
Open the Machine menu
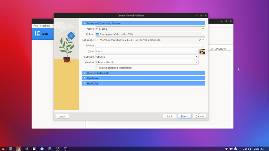(45, 26)
